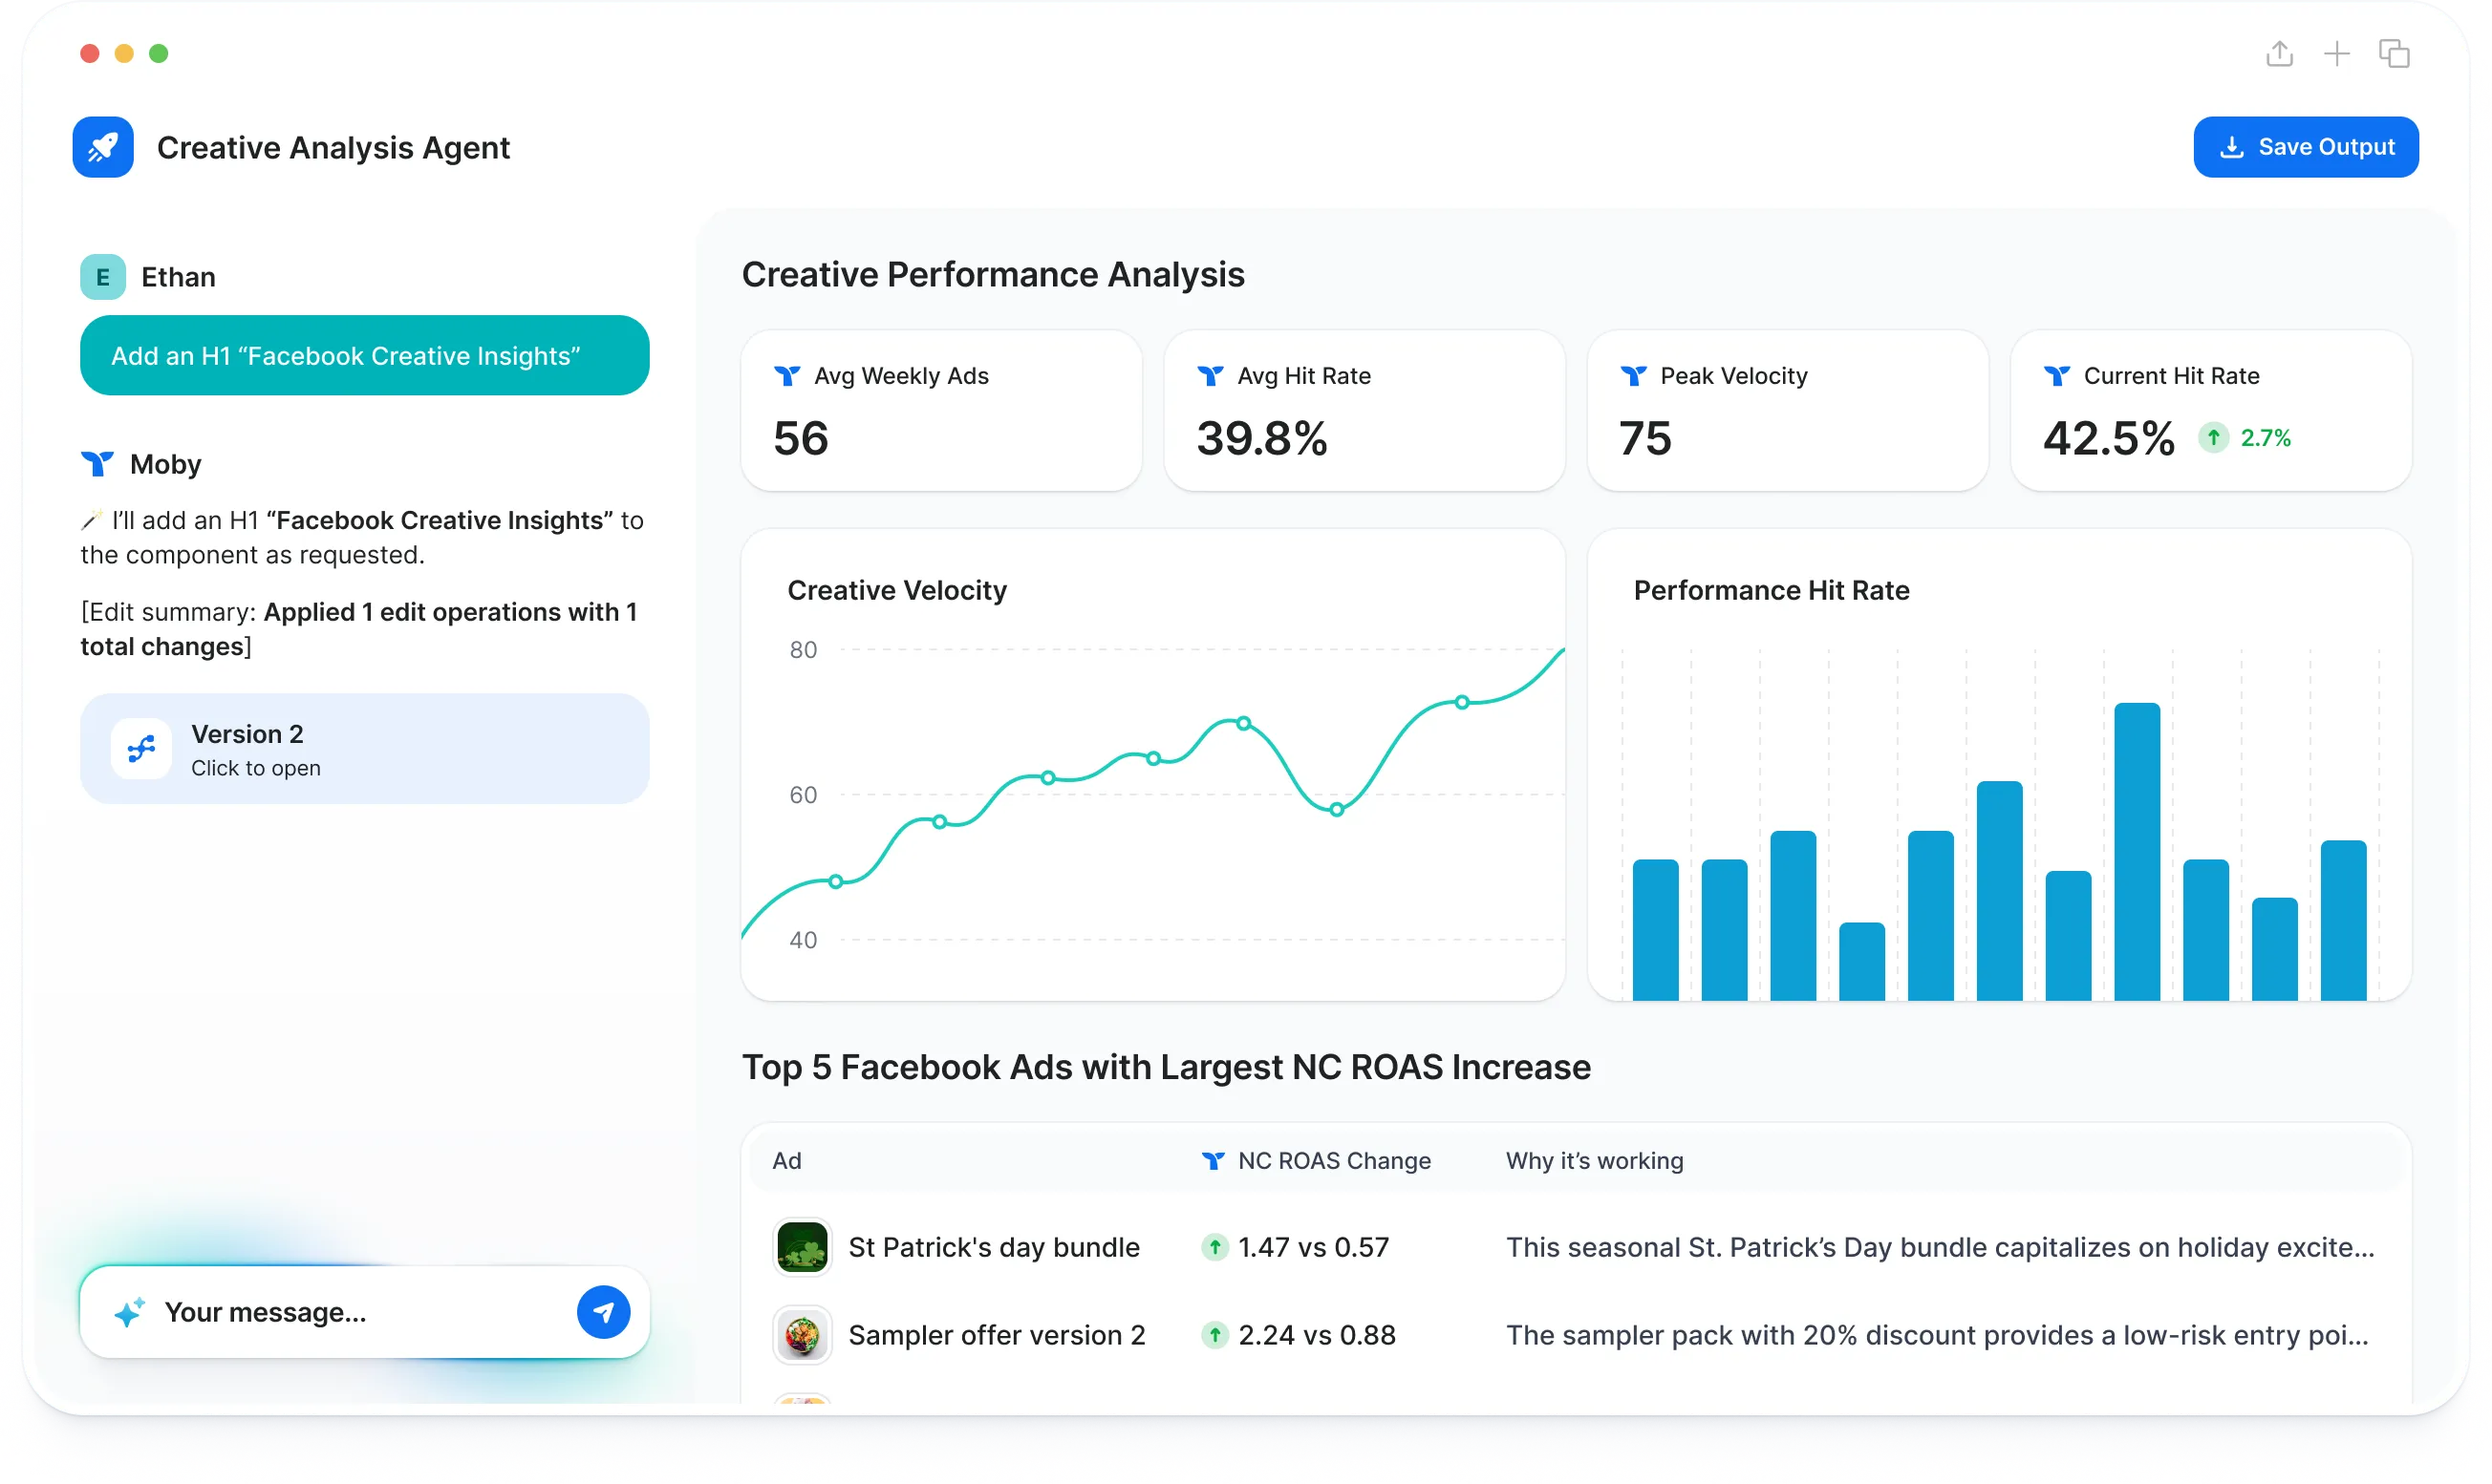The height and width of the screenshot is (1484, 2492).
Task: Click the tallest bar in Performance Hit Rate
Action: pyautogui.click(x=2137, y=851)
